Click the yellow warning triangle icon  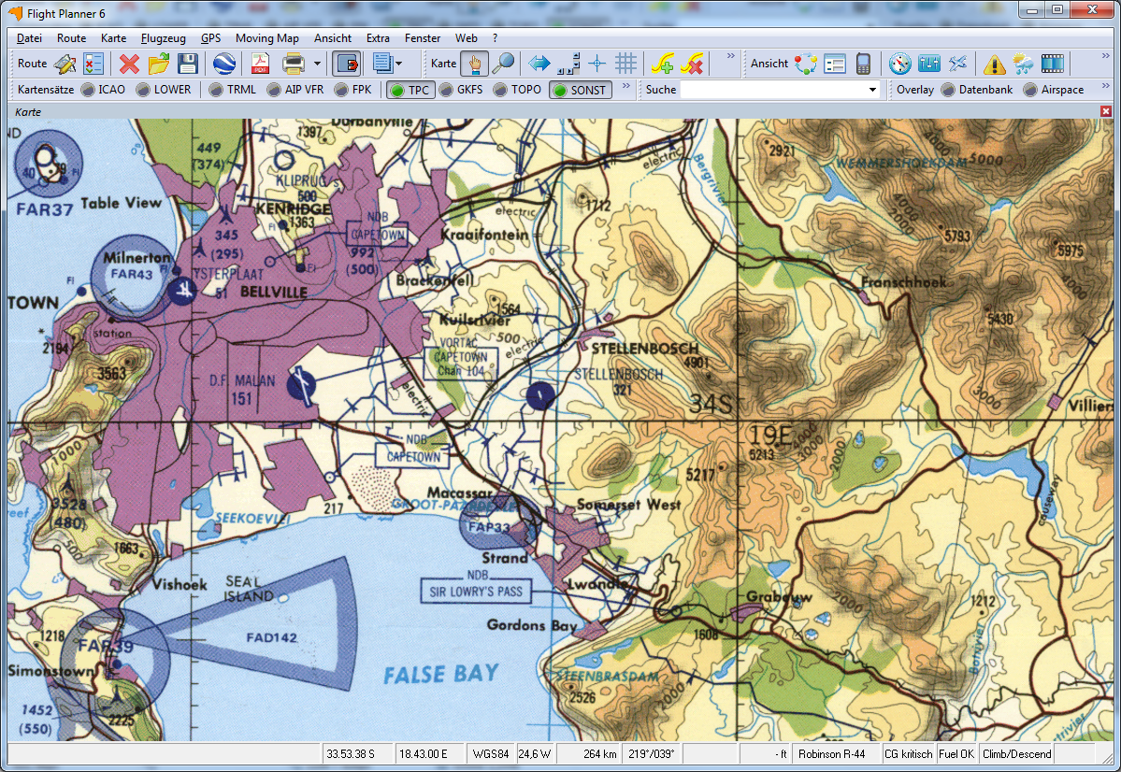[994, 64]
